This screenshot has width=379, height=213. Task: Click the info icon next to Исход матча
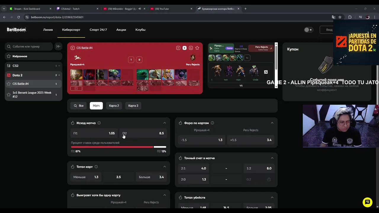[99, 123]
